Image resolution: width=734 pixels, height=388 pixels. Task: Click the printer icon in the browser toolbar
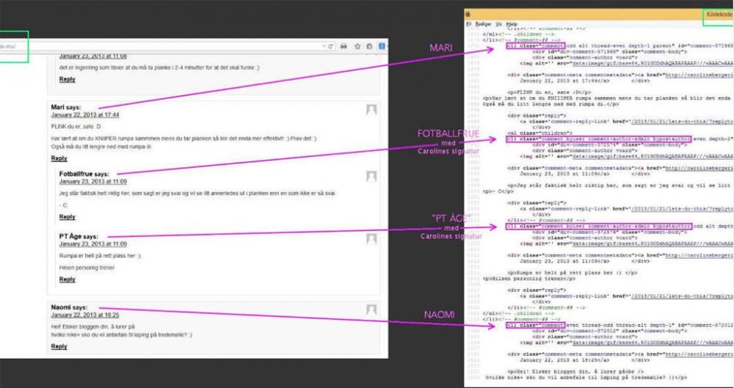(x=344, y=46)
